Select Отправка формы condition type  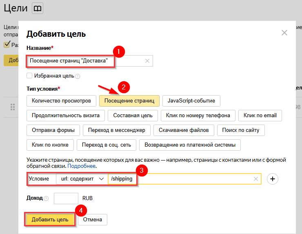[53, 130]
